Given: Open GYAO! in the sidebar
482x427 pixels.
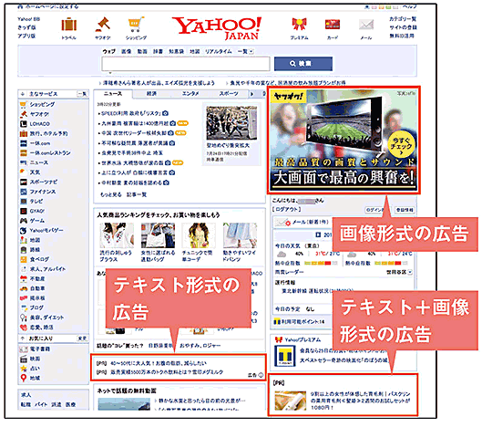Looking at the screenshot, I should pyautogui.click(x=36, y=211).
